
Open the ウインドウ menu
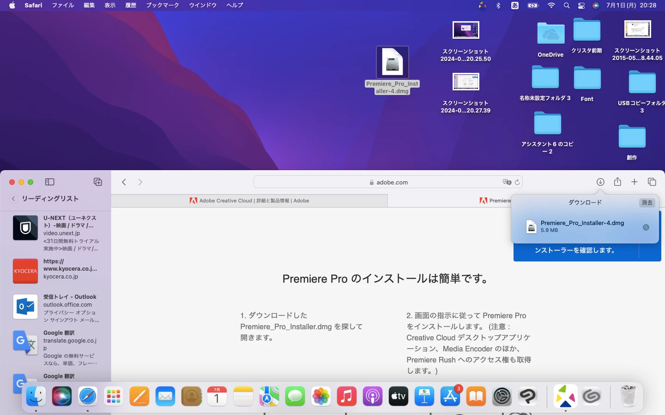tap(203, 5)
